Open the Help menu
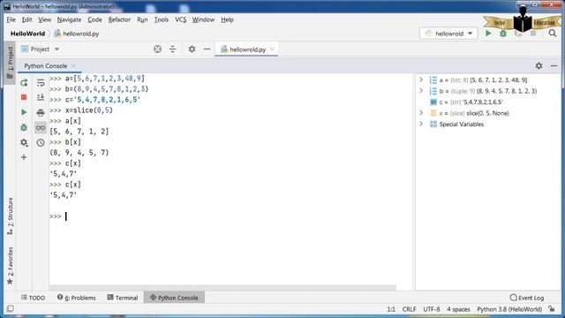 [x=227, y=19]
